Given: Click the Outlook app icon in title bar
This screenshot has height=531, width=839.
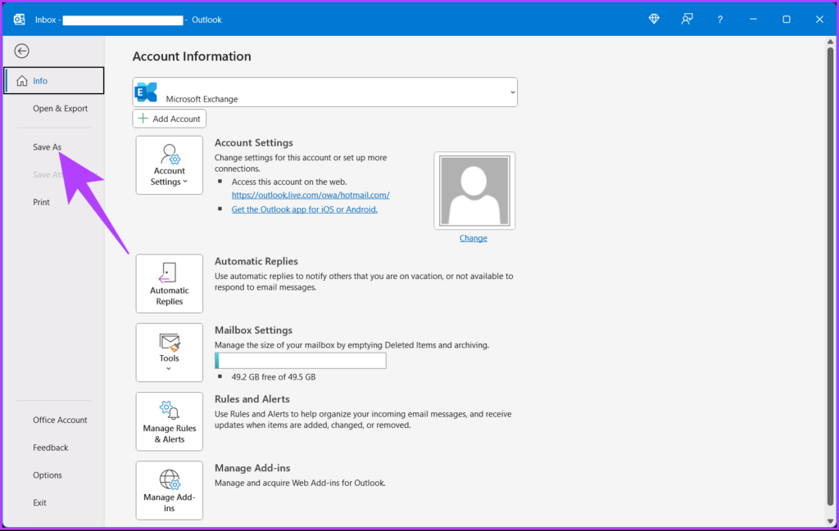Looking at the screenshot, I should tap(20, 20).
